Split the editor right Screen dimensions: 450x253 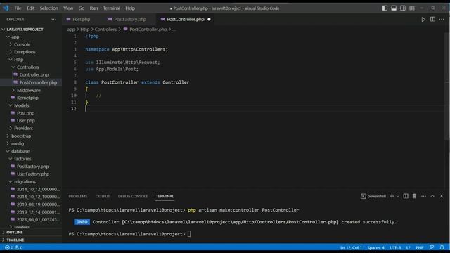pos(432,19)
